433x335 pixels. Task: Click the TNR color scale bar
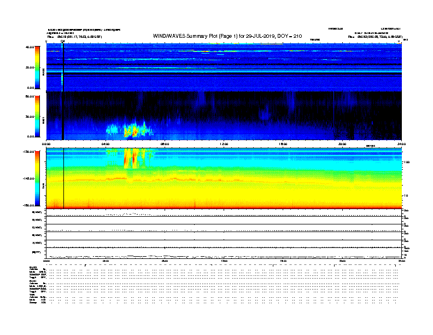37,178
